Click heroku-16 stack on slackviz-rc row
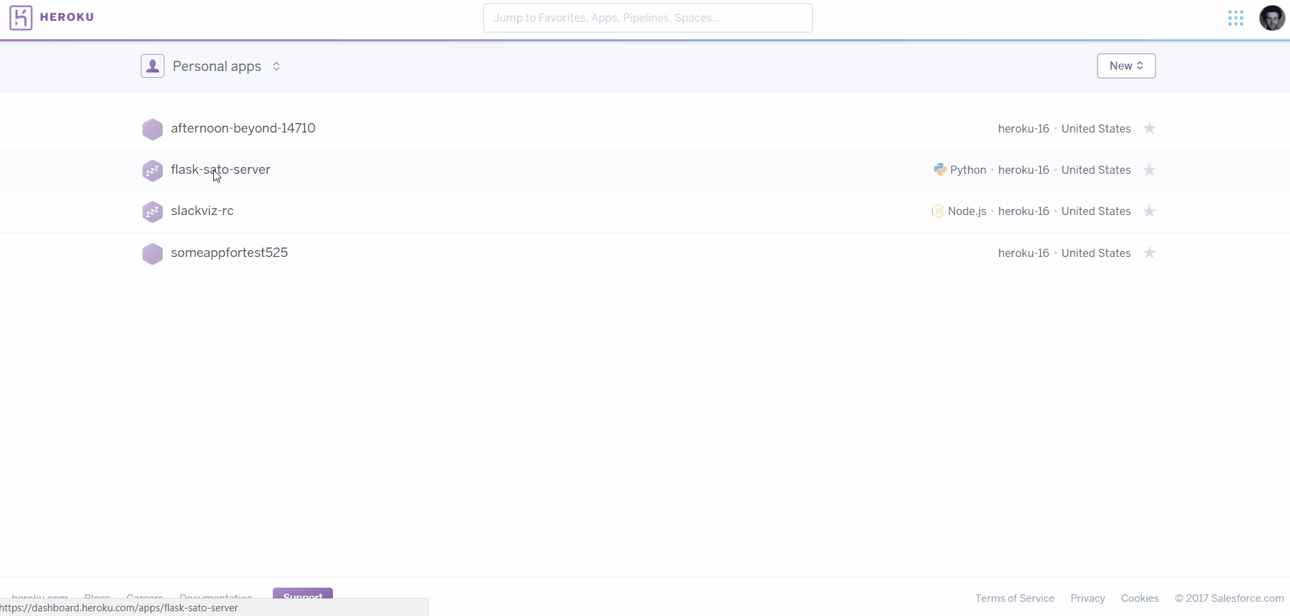The height and width of the screenshot is (616, 1290). point(1023,212)
